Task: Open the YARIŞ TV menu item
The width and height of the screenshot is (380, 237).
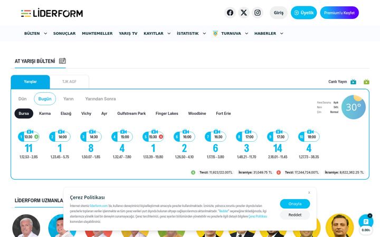Action: (x=128, y=33)
